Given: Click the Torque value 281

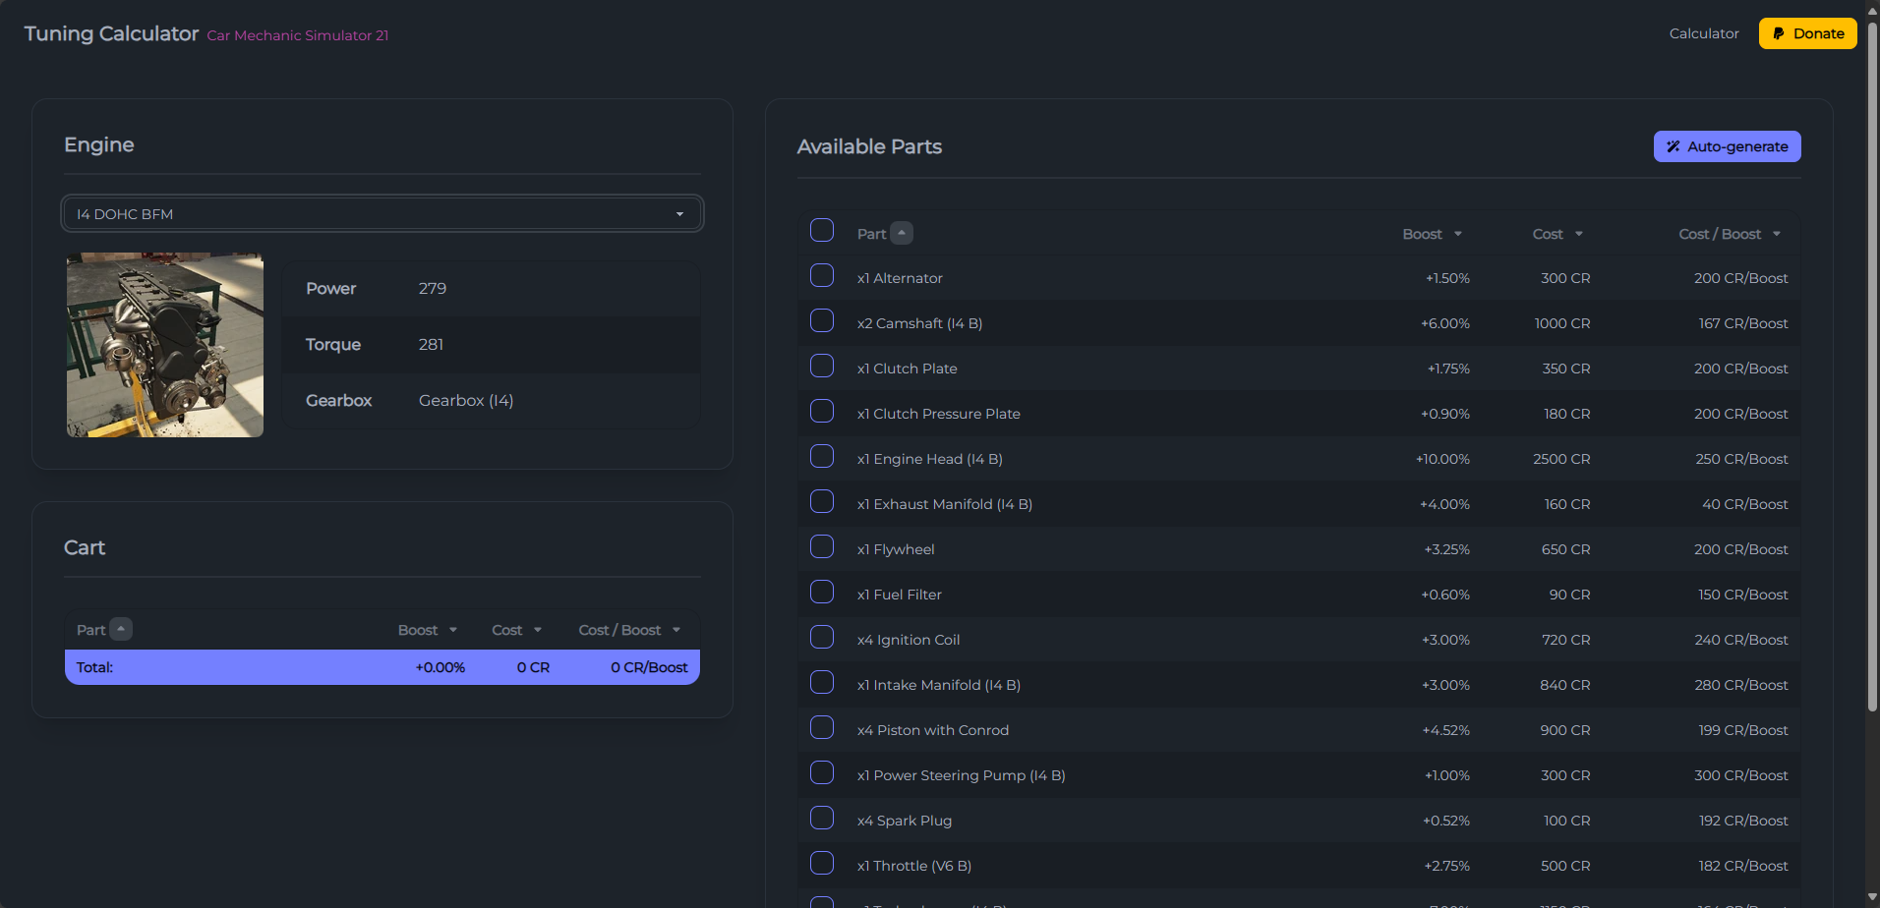Looking at the screenshot, I should 432,344.
